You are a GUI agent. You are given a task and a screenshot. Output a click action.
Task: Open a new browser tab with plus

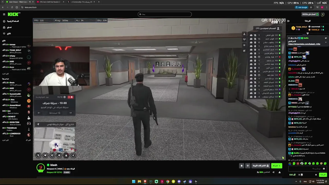click(99, 2)
